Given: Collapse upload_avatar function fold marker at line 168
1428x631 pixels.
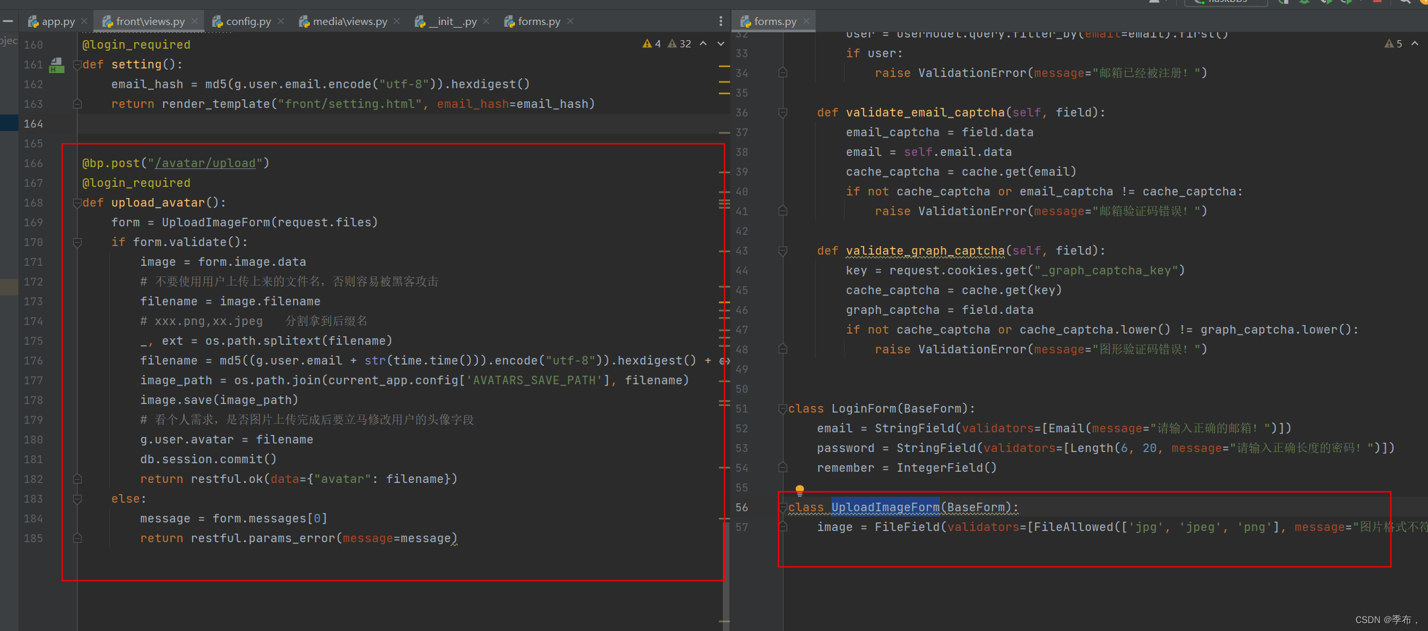Looking at the screenshot, I should (77, 203).
